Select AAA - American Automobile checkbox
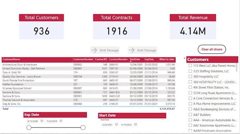 pyautogui.click(x=190, y=120)
